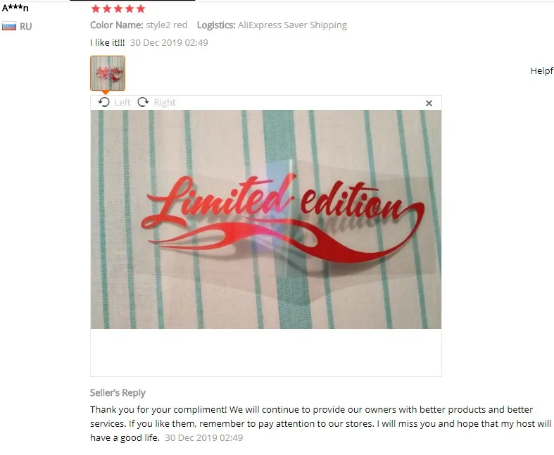This screenshot has height=455, width=554.
Task: Click the seller reply timestamp at bottom
Action: [204, 437]
